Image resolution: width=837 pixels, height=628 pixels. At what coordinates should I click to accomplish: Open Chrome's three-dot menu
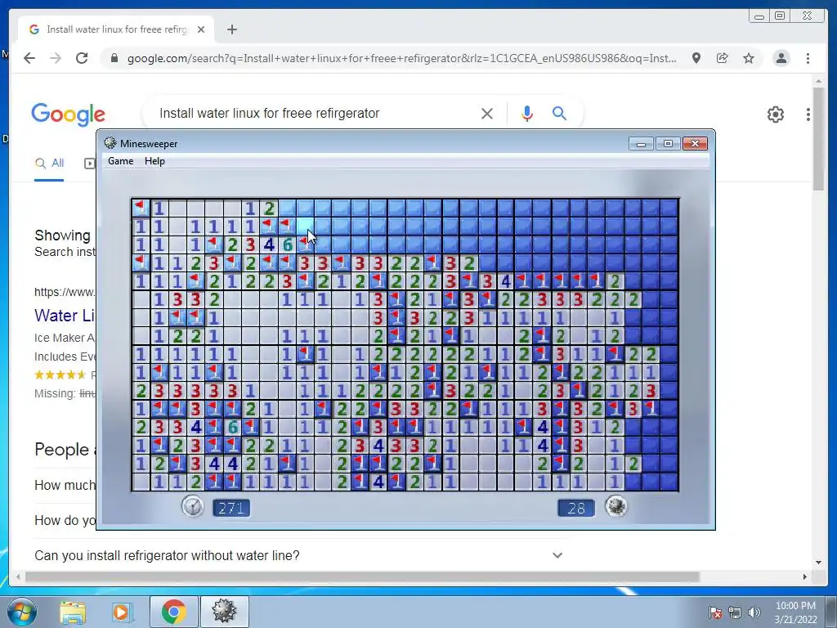[808, 58]
